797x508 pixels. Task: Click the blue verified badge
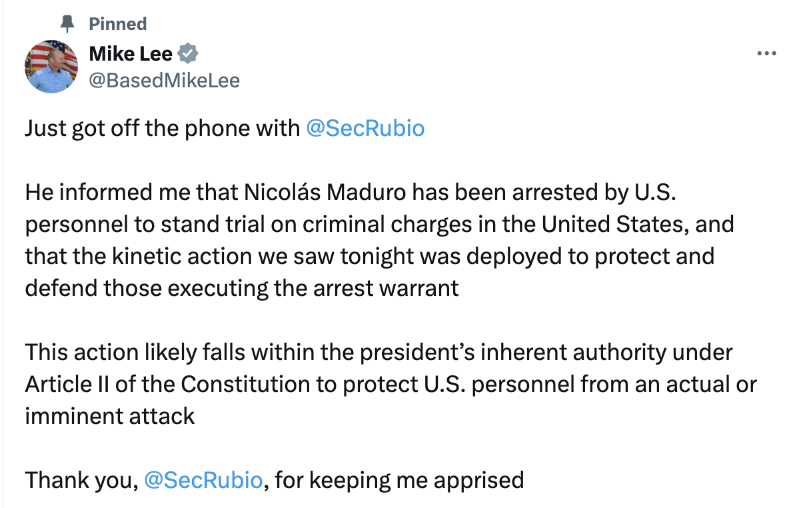tap(189, 53)
